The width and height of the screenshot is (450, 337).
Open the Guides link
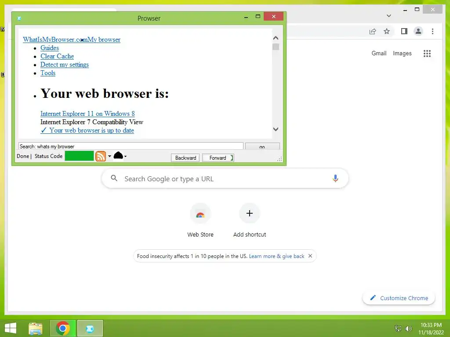(50, 48)
